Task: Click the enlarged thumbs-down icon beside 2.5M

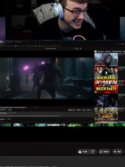Action: [x=93, y=152]
